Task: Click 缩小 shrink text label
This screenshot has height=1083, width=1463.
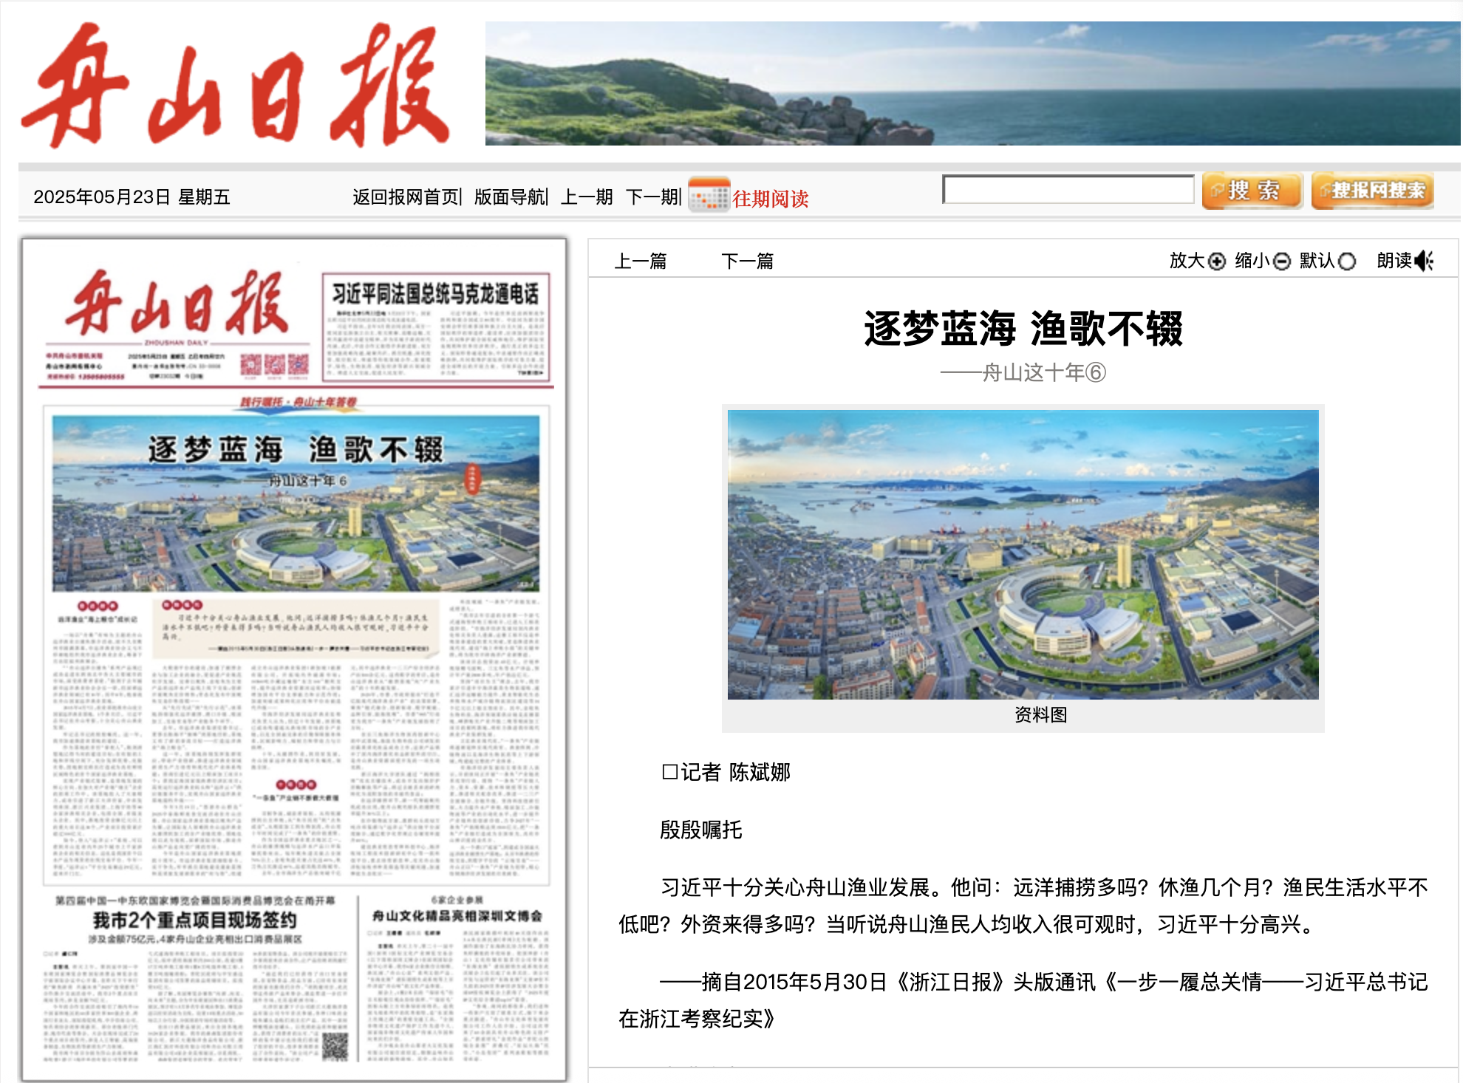Action: (x=1252, y=261)
